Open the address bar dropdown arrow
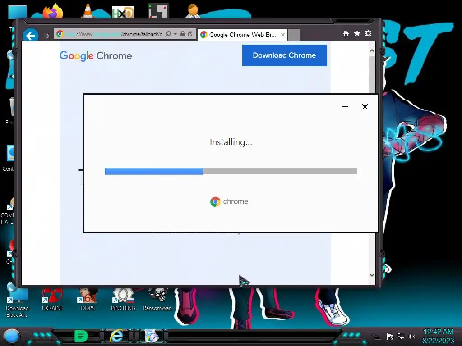Image resolution: width=462 pixels, height=346 pixels. 176,34
